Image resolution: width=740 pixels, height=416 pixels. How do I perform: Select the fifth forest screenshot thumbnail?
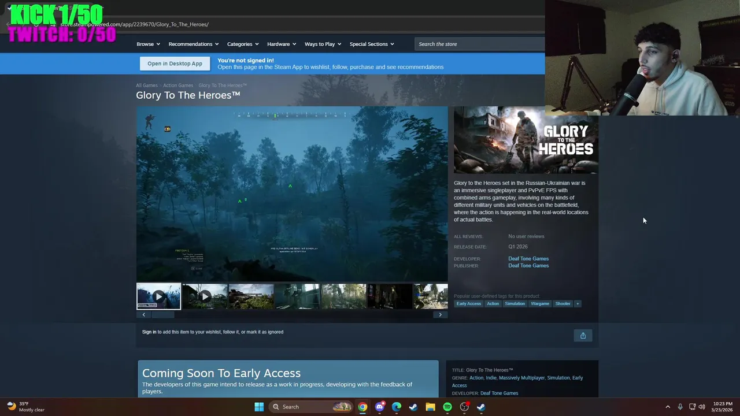click(343, 296)
